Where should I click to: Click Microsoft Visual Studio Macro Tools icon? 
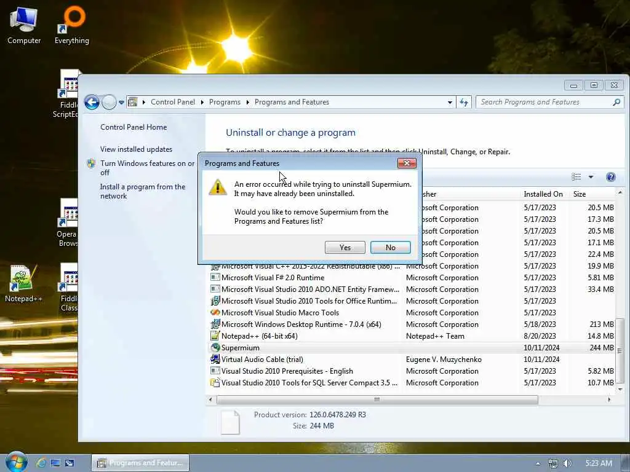tap(215, 312)
